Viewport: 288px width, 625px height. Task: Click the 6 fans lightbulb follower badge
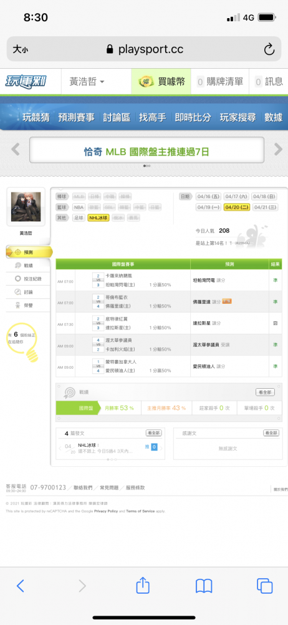23,341
